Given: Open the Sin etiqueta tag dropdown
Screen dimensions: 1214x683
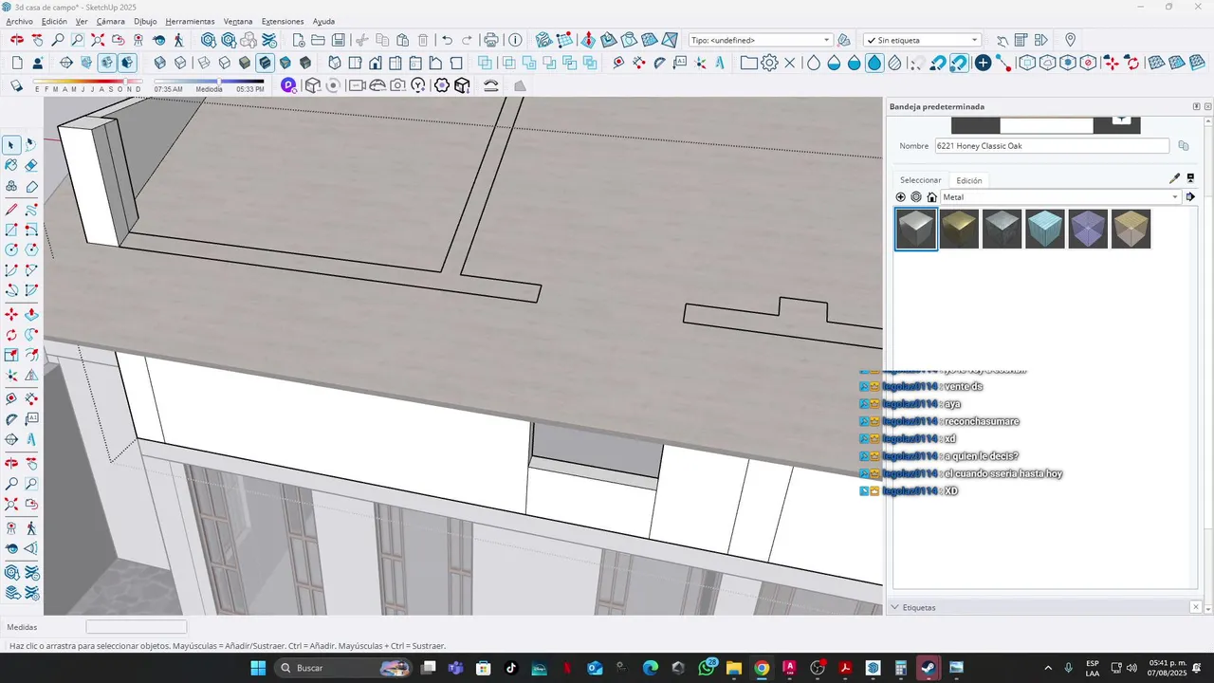Looking at the screenshot, I should coord(922,40).
